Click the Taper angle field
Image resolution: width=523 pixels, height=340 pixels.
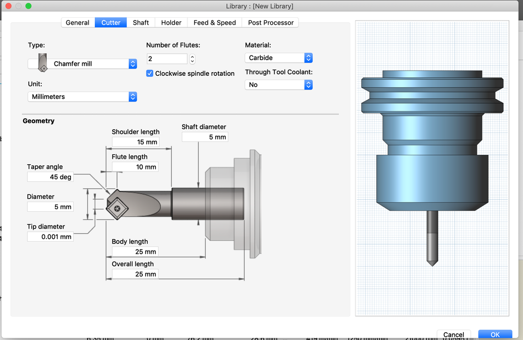click(50, 177)
